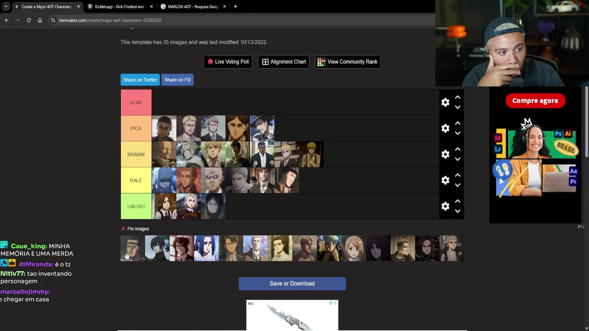This screenshot has width=589, height=331.
Task: Switch to the Kicklet.app tab
Action: [119, 6]
